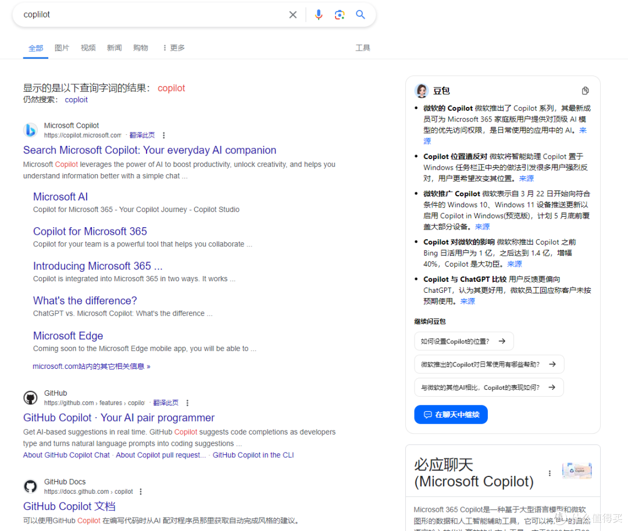Open the Microsoft Edge sitelink
The width and height of the screenshot is (628, 531).
pyautogui.click(x=68, y=336)
